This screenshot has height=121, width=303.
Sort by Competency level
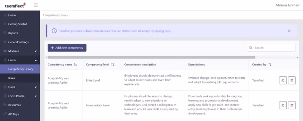113,65
